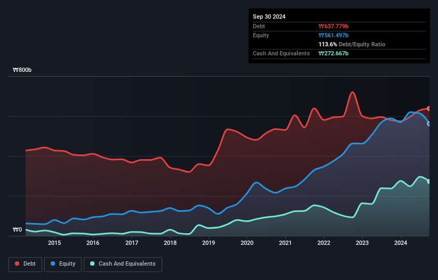Click the ₩0 y-axis label
This screenshot has height=280, width=438.
(x=17, y=229)
